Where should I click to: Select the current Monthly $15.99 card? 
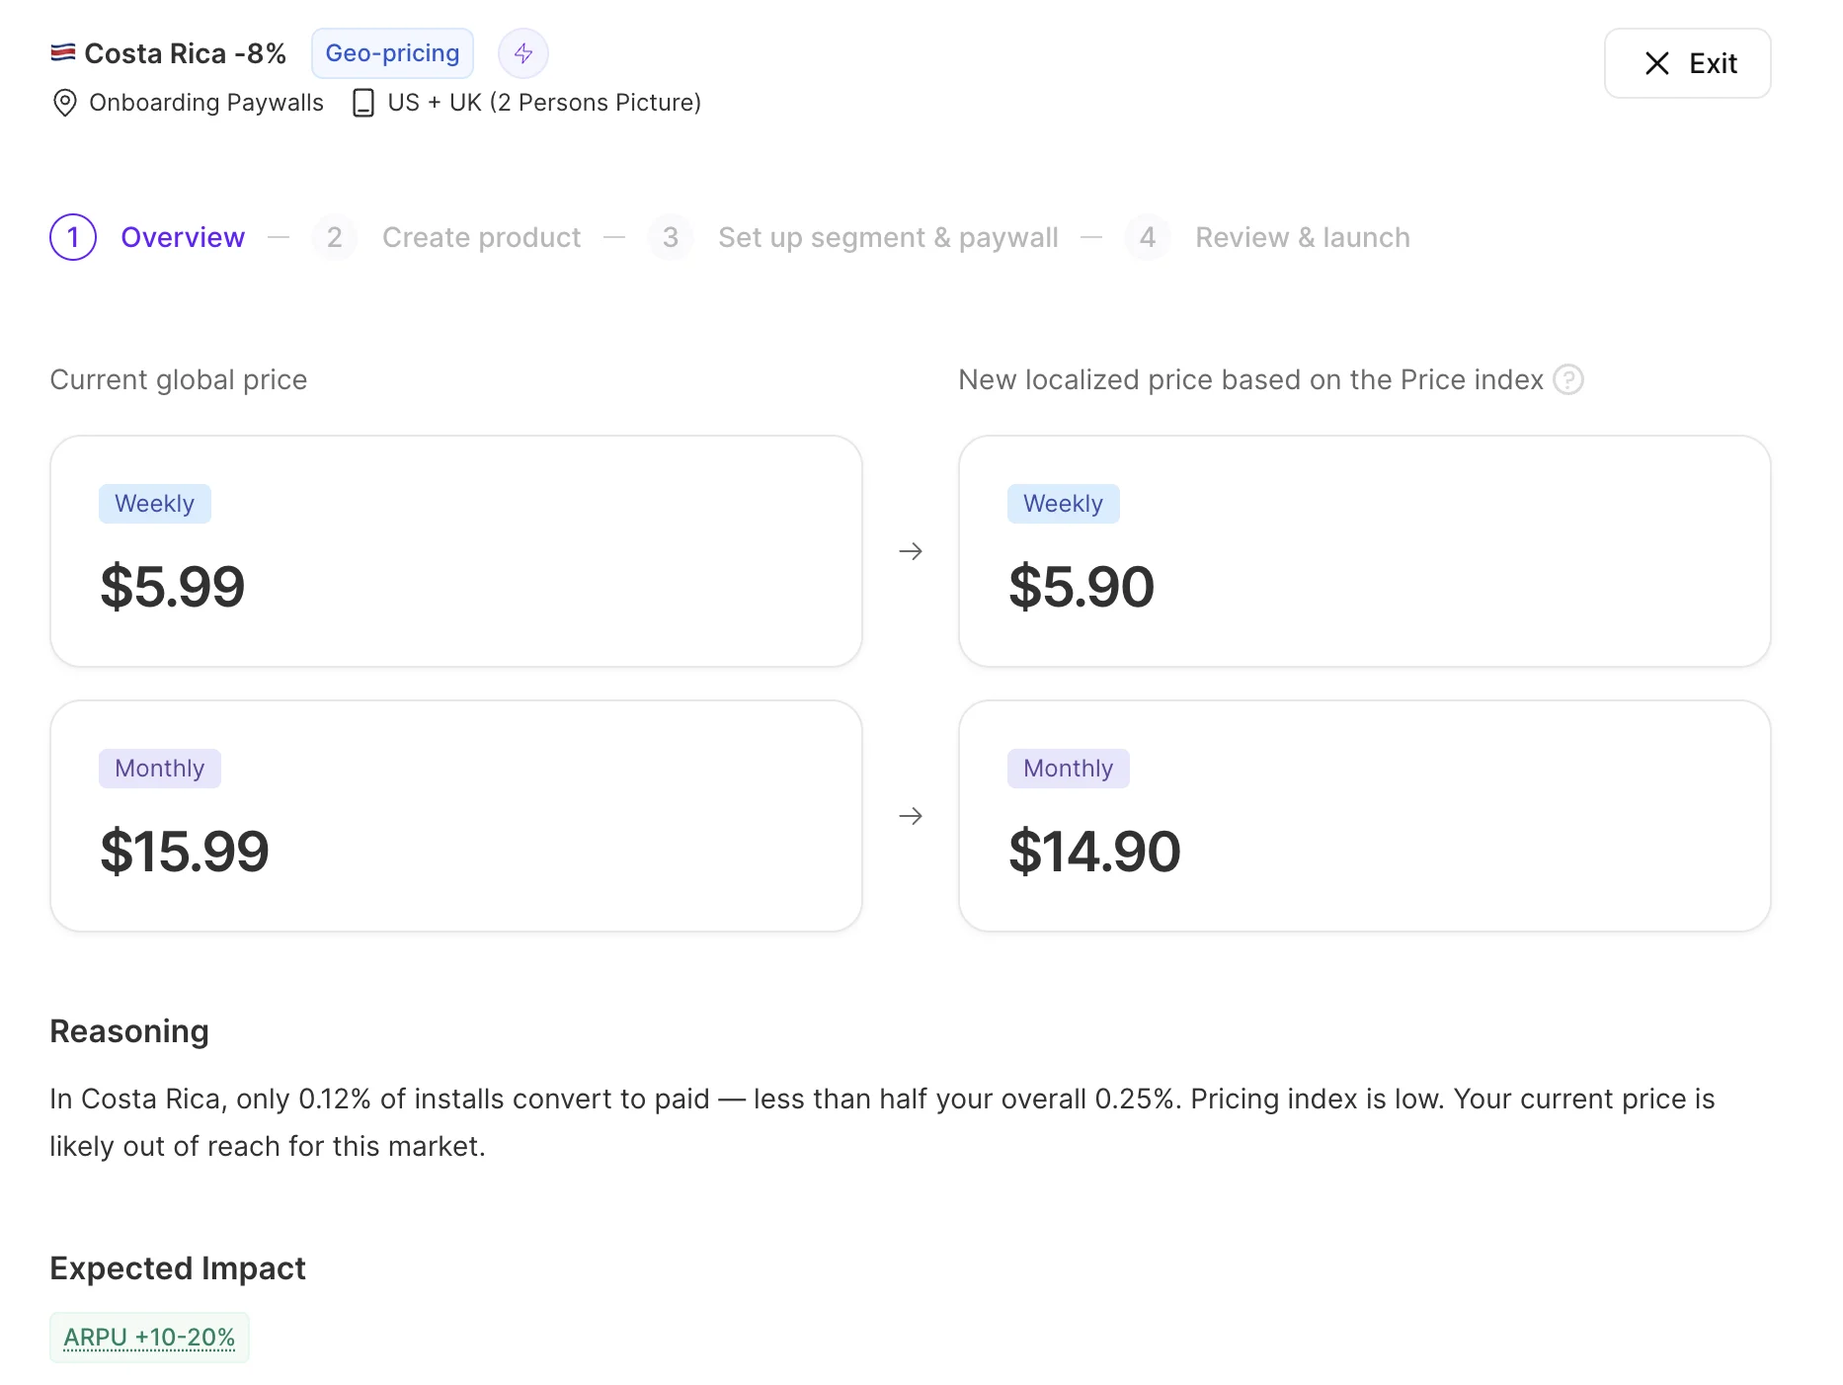tap(456, 816)
